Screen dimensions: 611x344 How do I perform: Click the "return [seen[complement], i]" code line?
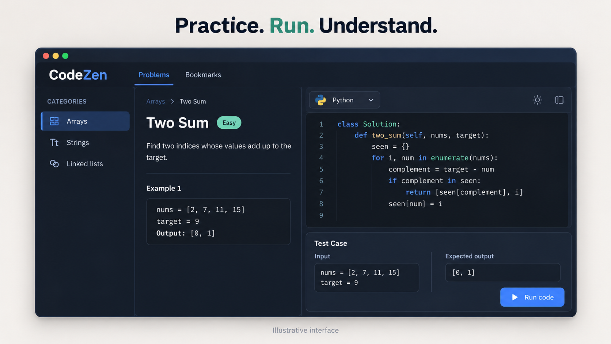coord(464,192)
